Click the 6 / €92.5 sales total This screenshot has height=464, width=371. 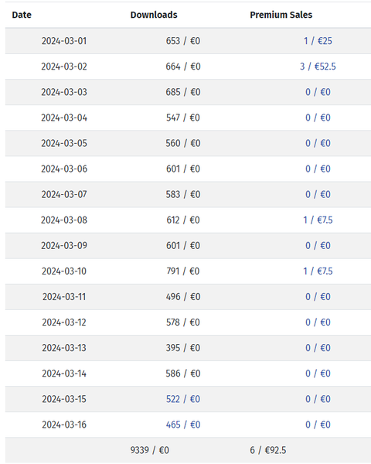(x=268, y=450)
